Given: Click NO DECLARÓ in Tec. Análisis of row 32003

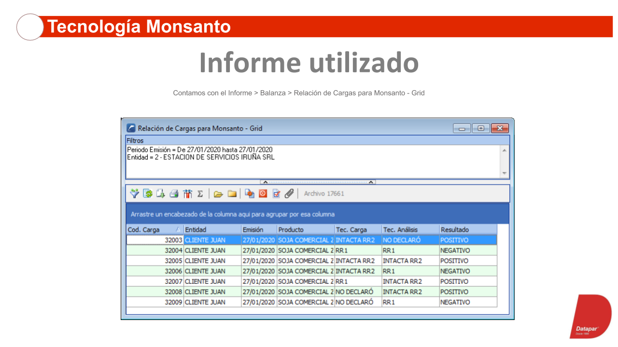Looking at the screenshot, I should tap(410, 240).
